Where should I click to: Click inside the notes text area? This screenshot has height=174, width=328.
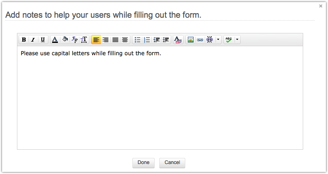(x=160, y=98)
